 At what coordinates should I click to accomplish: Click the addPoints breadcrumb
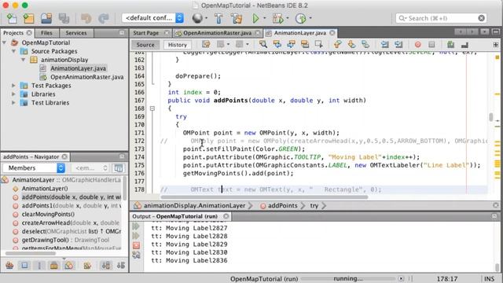tap(282, 206)
